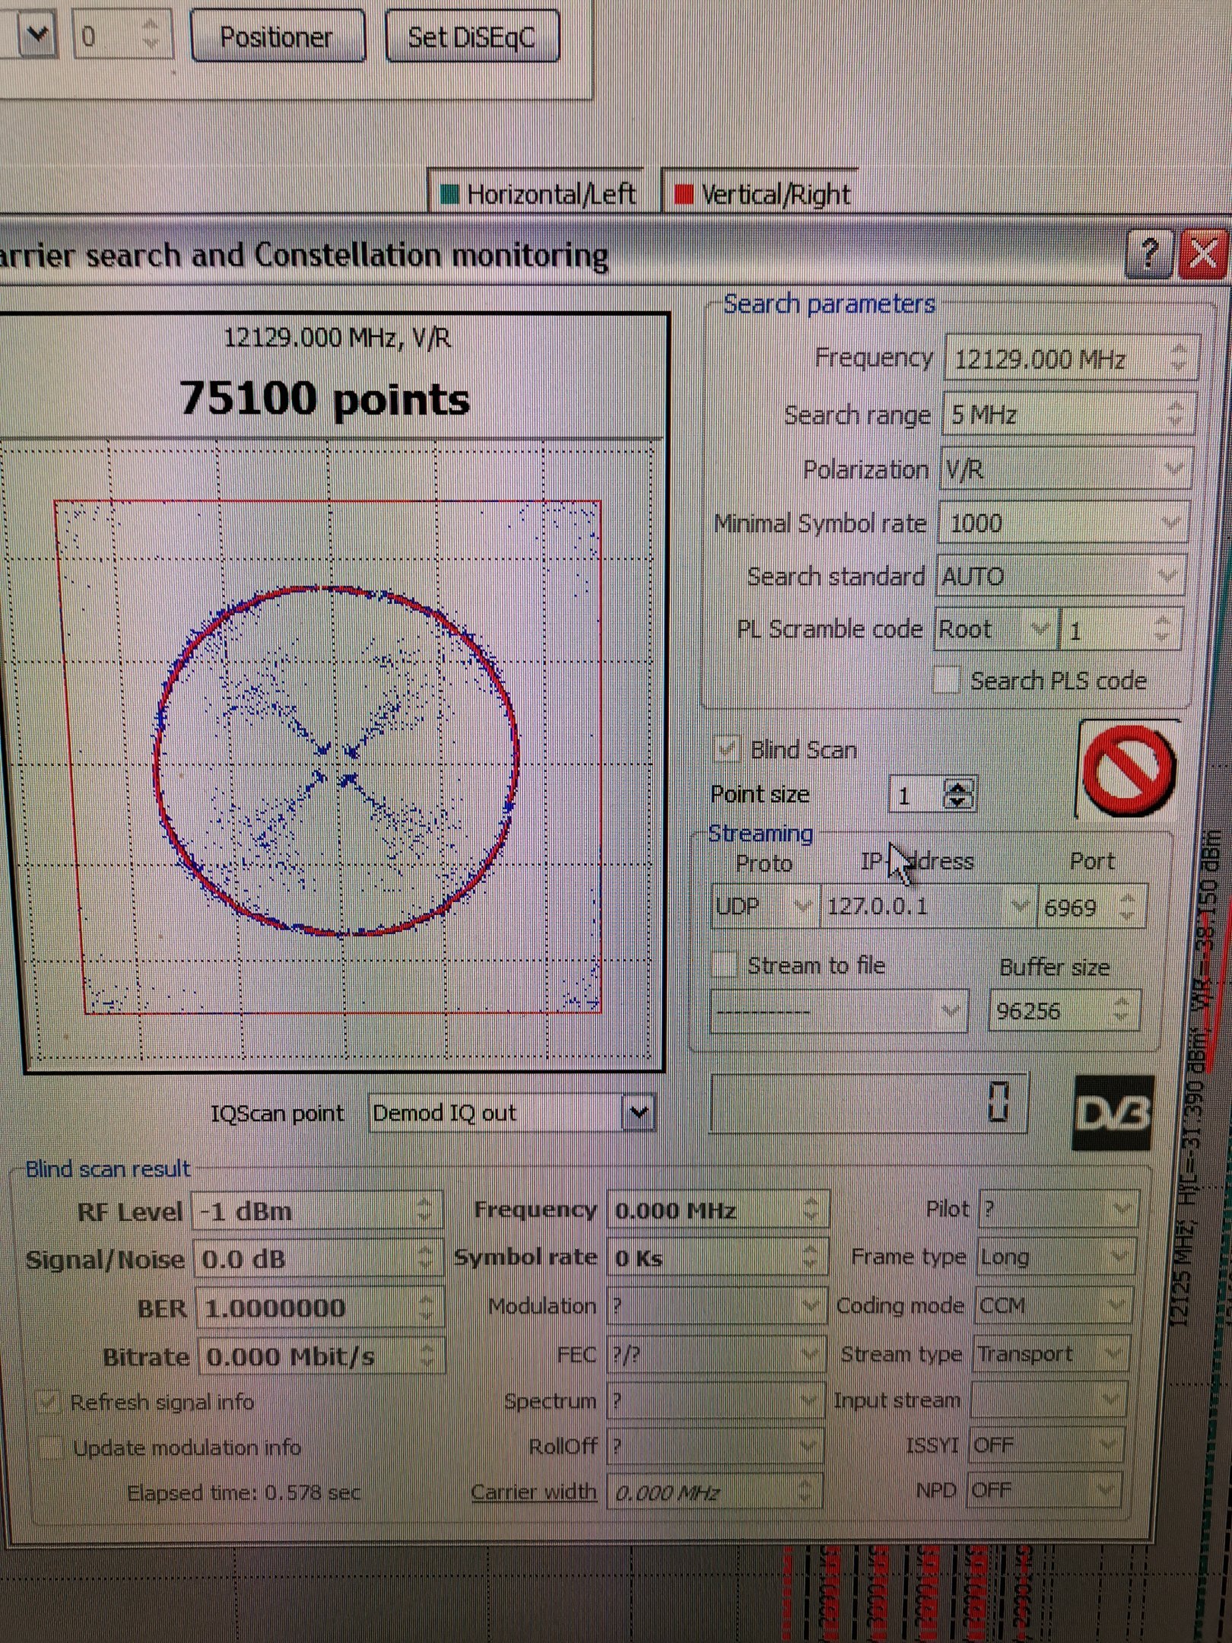Toggle the Blind Scan checkbox
The width and height of the screenshot is (1232, 1643).
[726, 749]
